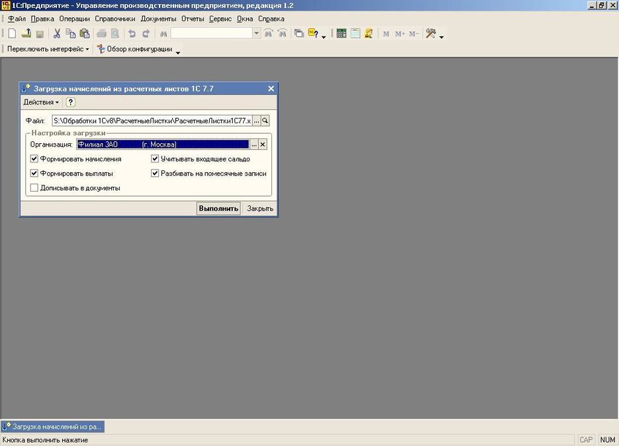Open the Сервис menu
This screenshot has width=619, height=446.
click(x=220, y=19)
